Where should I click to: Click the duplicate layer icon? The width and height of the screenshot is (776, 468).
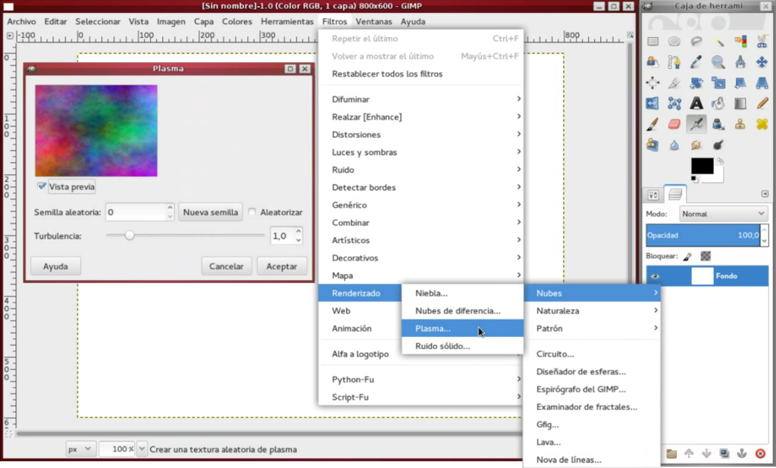click(724, 453)
